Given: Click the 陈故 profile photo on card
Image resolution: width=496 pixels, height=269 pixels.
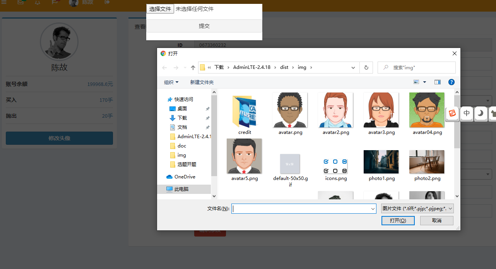Looking at the screenshot, I should pos(59,42).
